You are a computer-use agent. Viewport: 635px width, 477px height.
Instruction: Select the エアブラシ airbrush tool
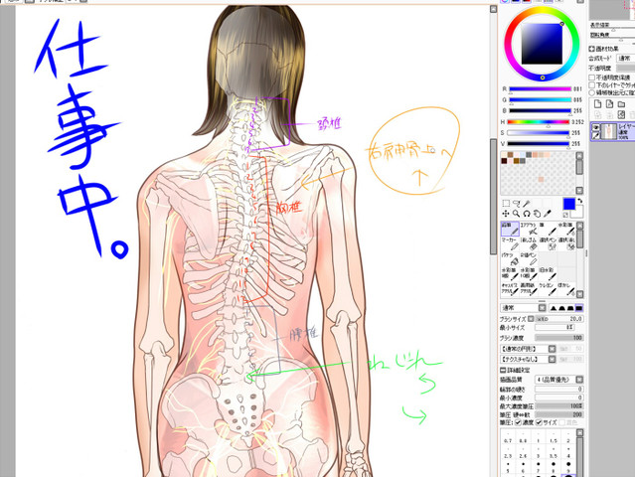[529, 229]
